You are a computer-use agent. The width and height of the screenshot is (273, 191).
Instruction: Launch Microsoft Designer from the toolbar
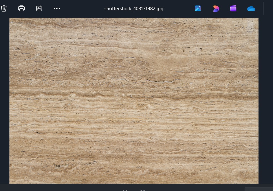tap(216, 9)
